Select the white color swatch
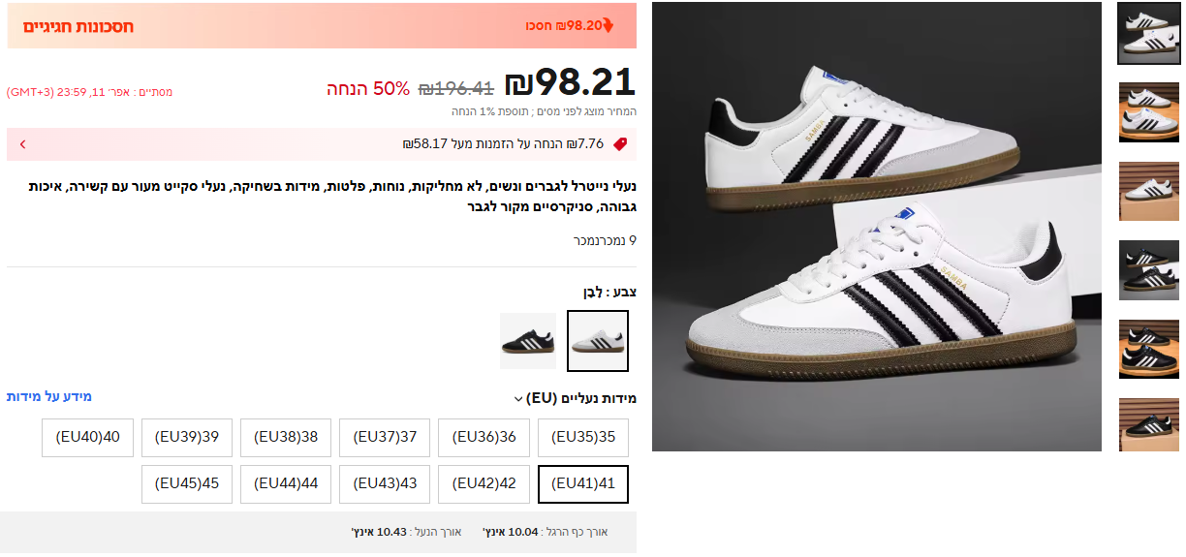Screen dimensions: 1186x557 [x=598, y=341]
